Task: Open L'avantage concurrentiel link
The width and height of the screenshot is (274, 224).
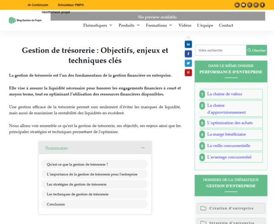Action: point(229,157)
